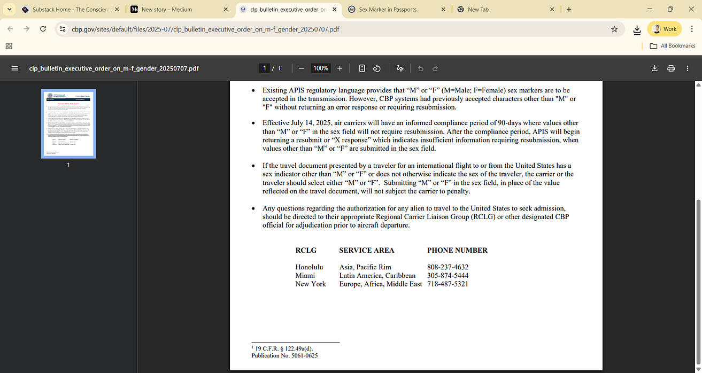This screenshot has height=373, width=702.
Task: Click the New York phone number 718-487-5321
Action: tap(448, 284)
